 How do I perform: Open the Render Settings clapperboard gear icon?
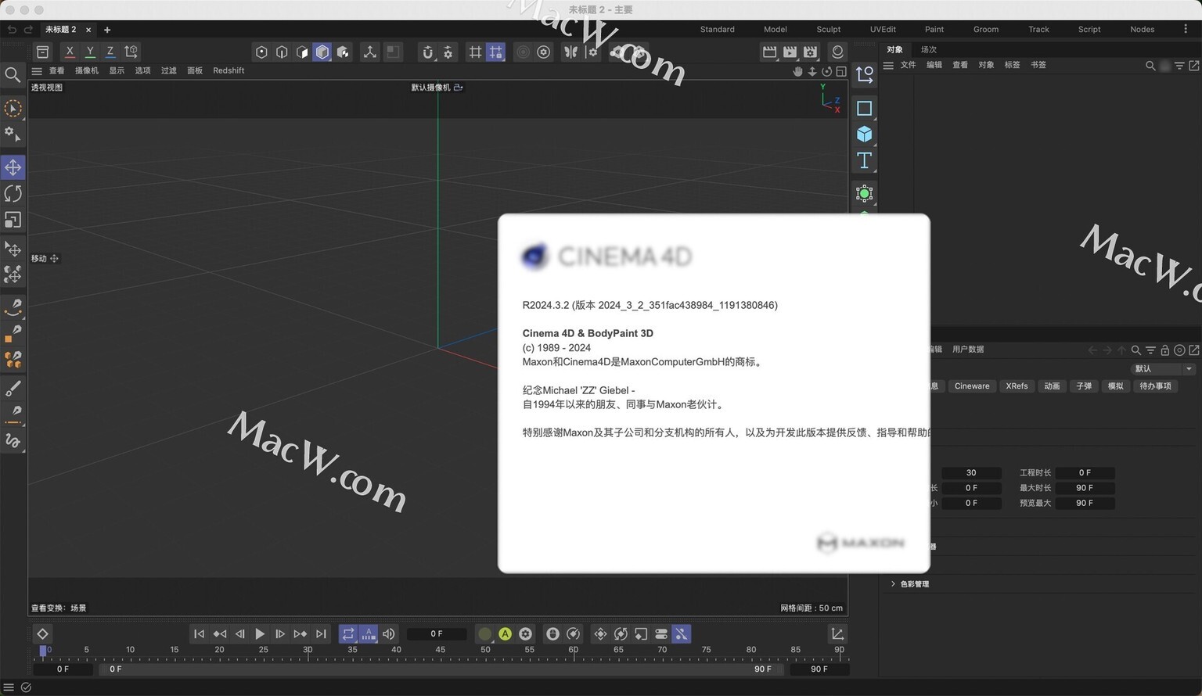point(811,52)
